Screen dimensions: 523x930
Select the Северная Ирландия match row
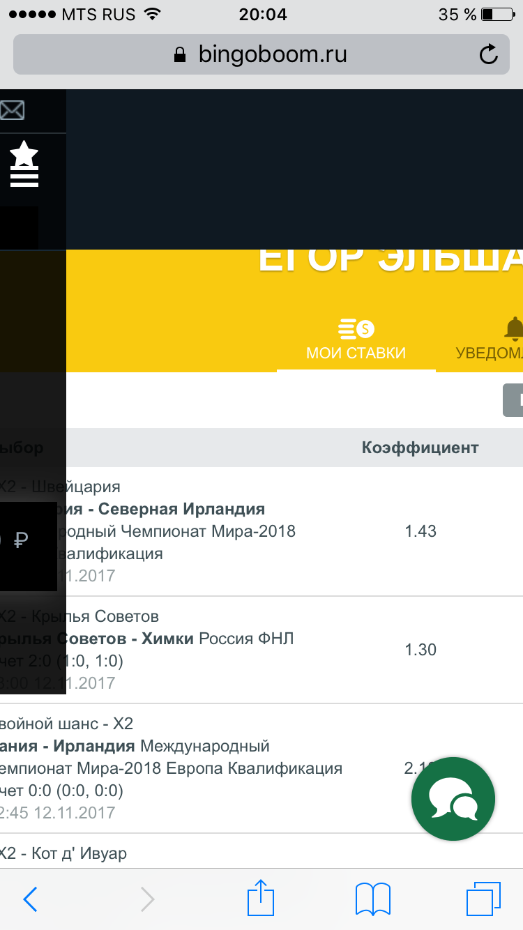click(261, 531)
